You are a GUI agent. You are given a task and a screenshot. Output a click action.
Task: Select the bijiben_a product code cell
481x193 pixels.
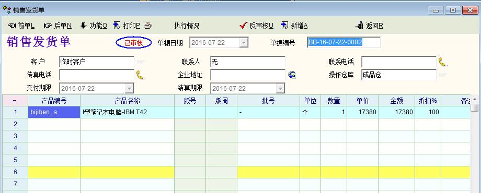pos(54,112)
